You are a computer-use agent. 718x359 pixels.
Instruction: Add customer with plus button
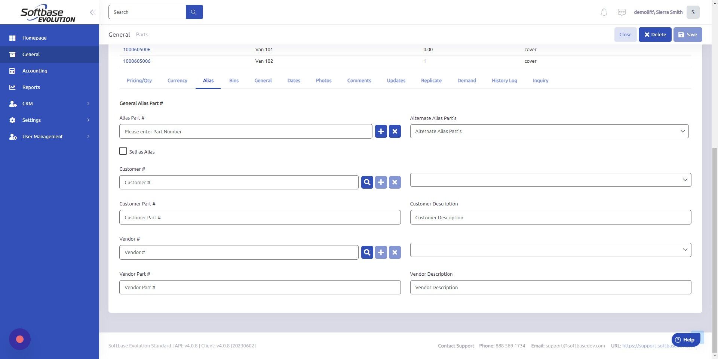click(381, 182)
